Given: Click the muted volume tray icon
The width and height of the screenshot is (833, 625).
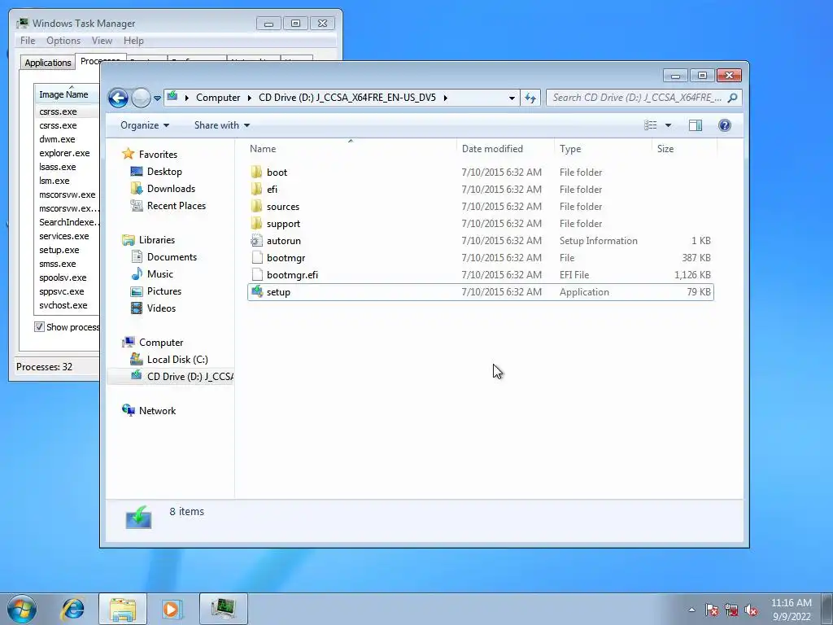Looking at the screenshot, I should [x=751, y=610].
